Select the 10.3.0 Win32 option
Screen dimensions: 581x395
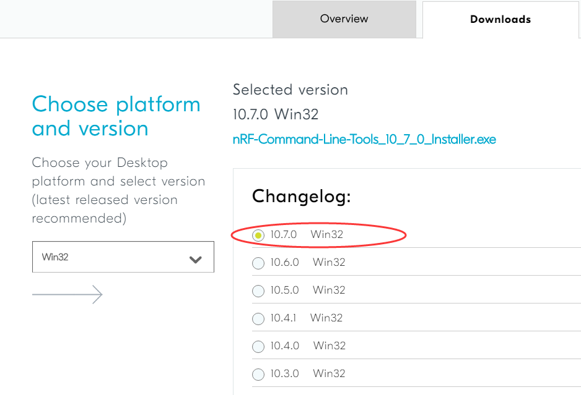[258, 373]
